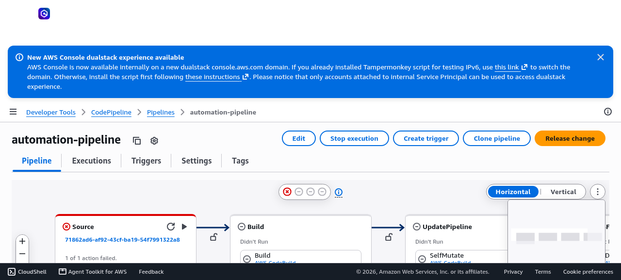The height and width of the screenshot is (280, 621).
Task: Click the banner's info circle icon
Action: coord(19,57)
